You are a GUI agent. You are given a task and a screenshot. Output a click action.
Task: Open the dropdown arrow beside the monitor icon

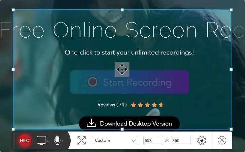(48, 141)
